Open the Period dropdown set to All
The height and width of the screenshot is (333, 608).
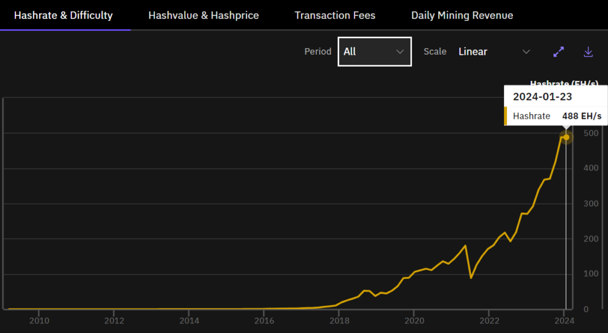pyautogui.click(x=375, y=52)
